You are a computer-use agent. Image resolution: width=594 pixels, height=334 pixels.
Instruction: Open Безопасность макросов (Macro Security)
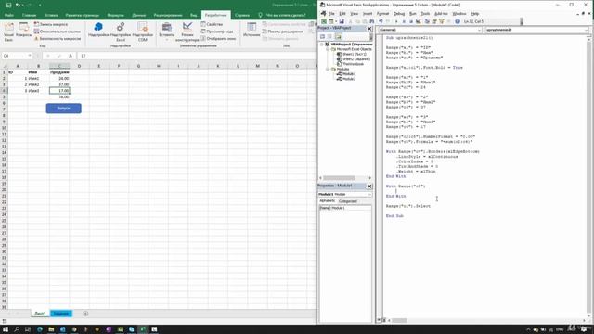(58, 39)
